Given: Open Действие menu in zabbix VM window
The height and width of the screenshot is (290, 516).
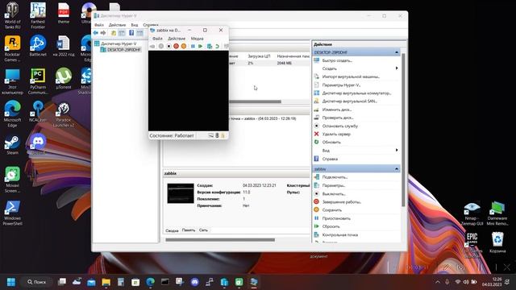Looking at the screenshot, I should (177, 39).
